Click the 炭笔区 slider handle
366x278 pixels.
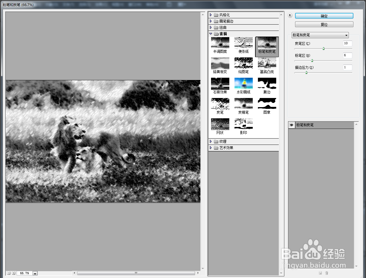(x=323, y=49)
